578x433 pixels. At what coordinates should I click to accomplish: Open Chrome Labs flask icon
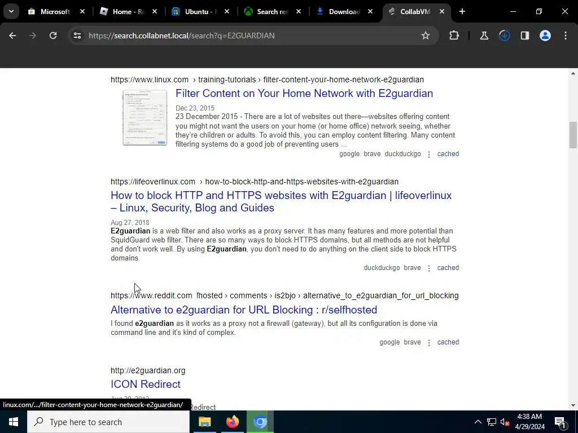click(484, 36)
